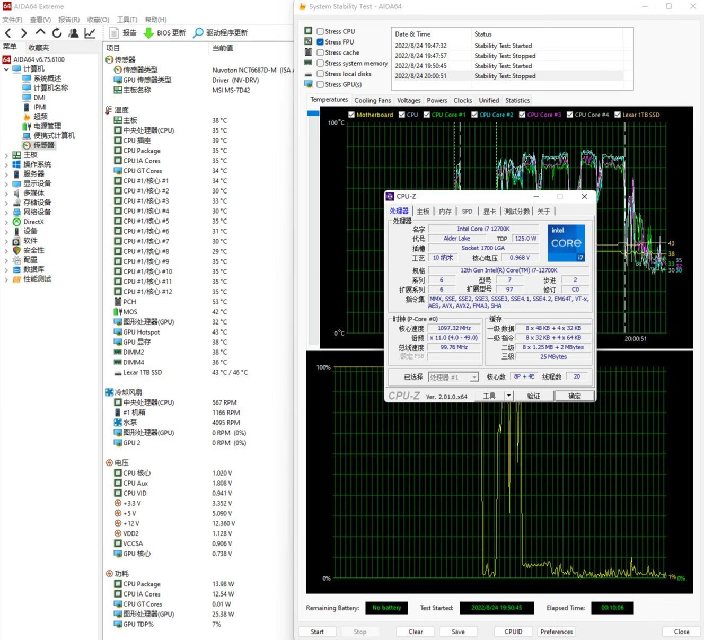Open the graph chart icon in toolbar
The image size is (704, 640).
tap(90, 33)
